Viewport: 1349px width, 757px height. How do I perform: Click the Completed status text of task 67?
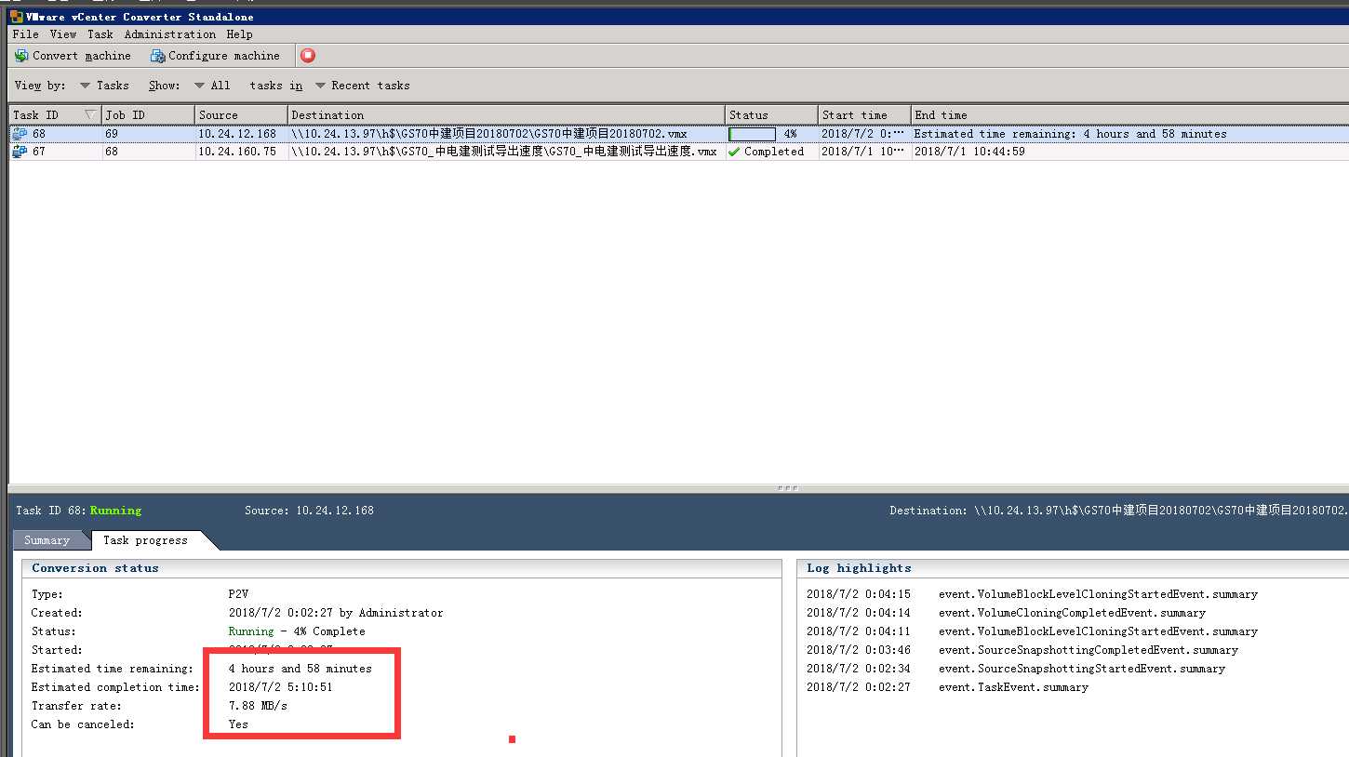(x=774, y=152)
